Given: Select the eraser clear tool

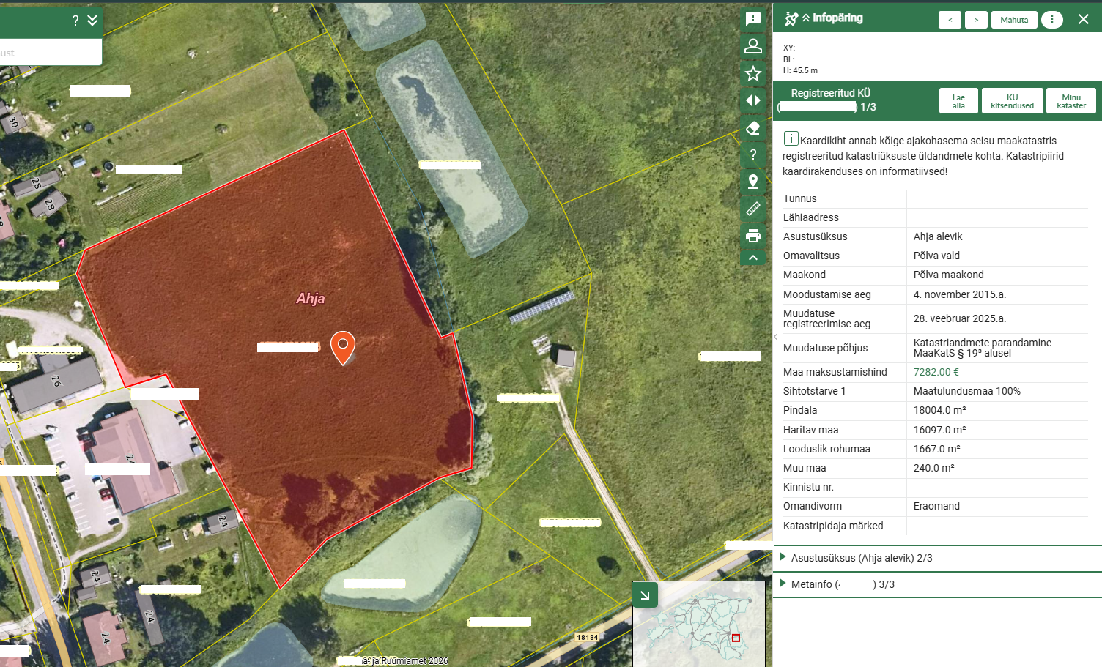Looking at the screenshot, I should pyautogui.click(x=752, y=128).
